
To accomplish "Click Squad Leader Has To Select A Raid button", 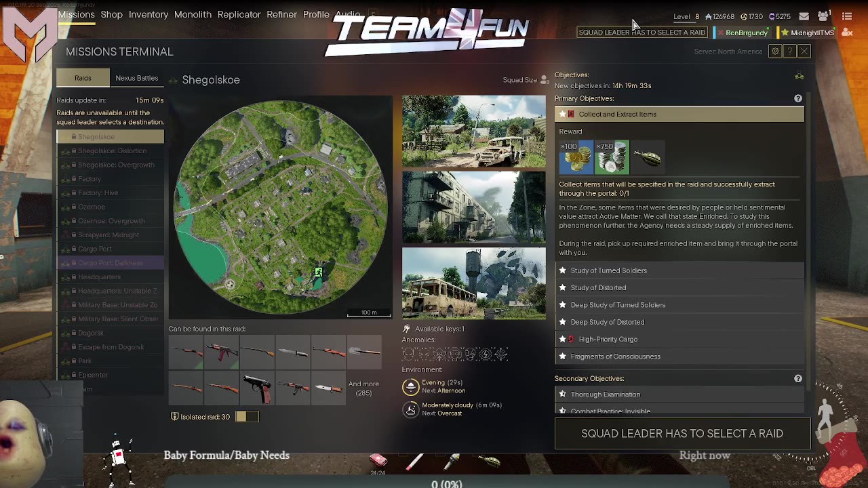I will 682,434.
